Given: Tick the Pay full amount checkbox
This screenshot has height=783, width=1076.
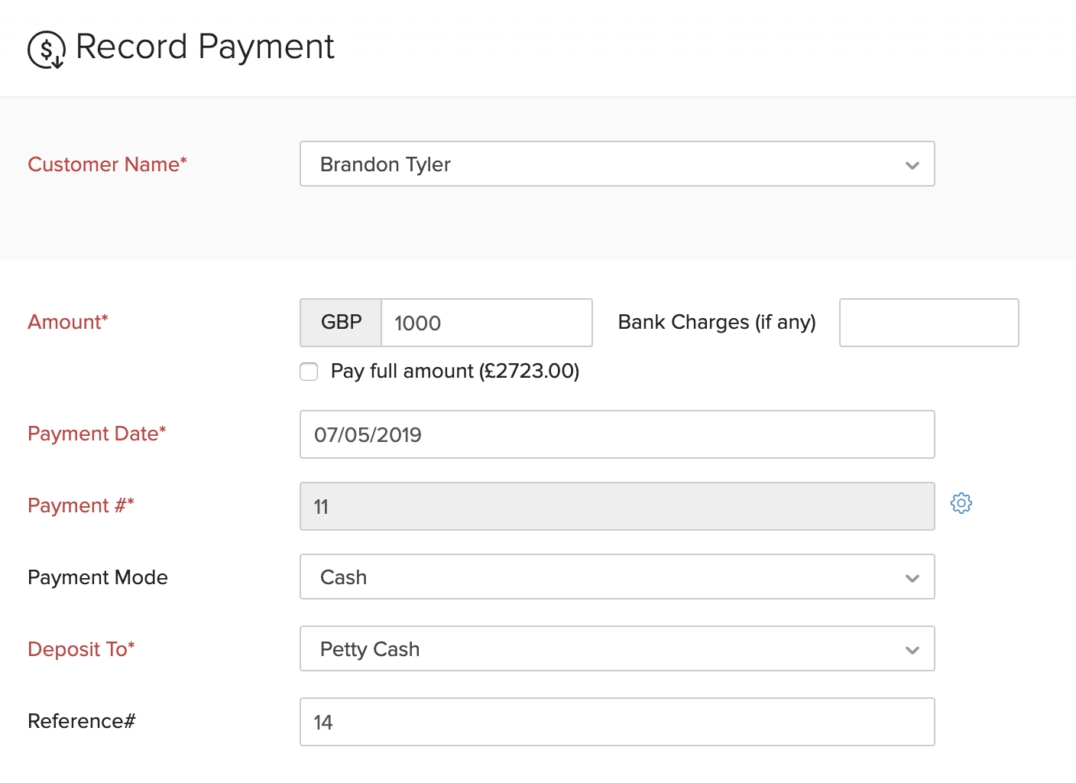Looking at the screenshot, I should click(309, 372).
